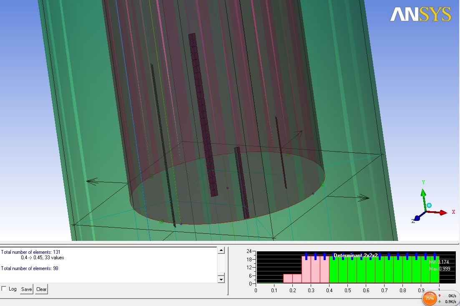Click the message window scroll down arrow

point(221,279)
